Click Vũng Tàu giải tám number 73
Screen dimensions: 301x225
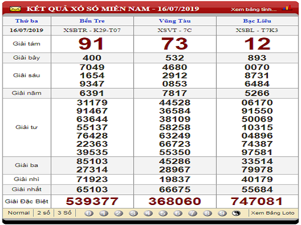point(175,44)
